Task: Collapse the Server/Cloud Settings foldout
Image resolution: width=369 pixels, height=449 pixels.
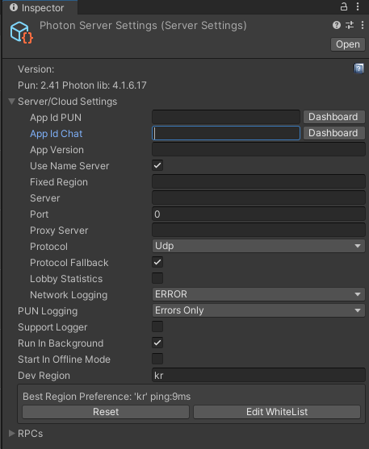Action: tap(11, 101)
